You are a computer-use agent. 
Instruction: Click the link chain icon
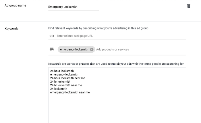pyautogui.click(x=52, y=36)
